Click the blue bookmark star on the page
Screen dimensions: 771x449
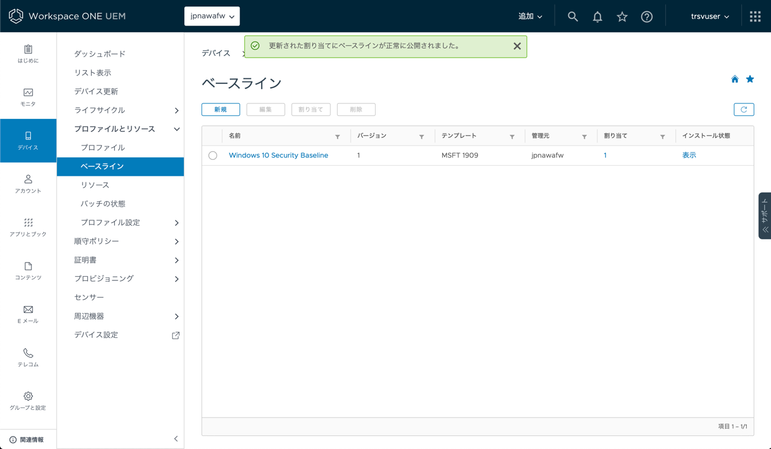pos(750,79)
